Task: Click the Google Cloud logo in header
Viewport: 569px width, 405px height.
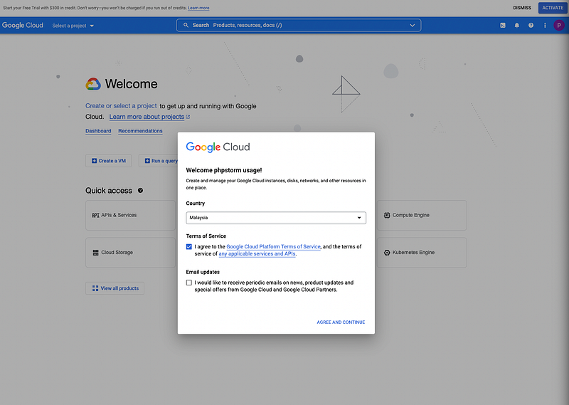Action: tap(23, 25)
